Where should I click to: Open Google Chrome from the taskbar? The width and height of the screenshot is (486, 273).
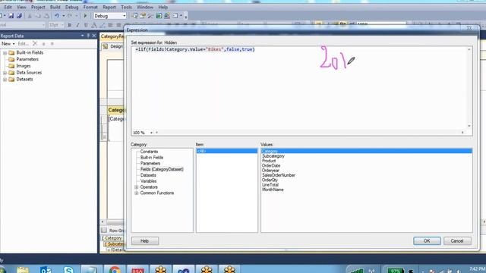pyautogui.click(x=115, y=270)
